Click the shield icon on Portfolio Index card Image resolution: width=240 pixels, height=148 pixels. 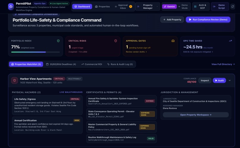pyautogui.click(x=58, y=41)
